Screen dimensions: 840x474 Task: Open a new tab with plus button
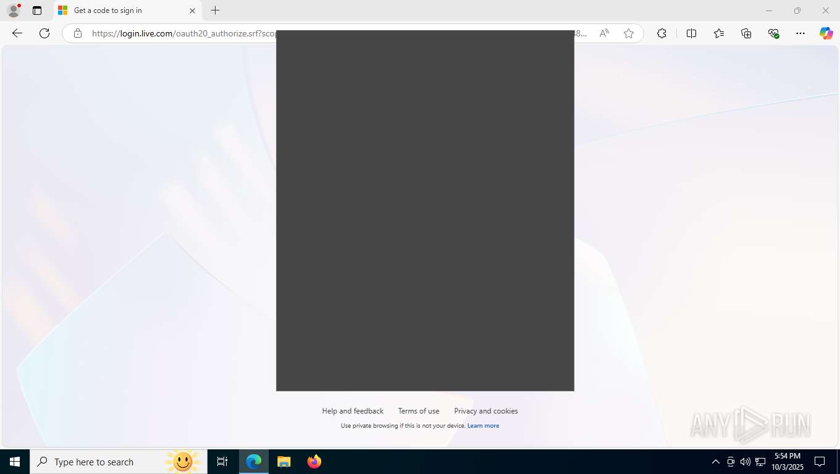[215, 10]
